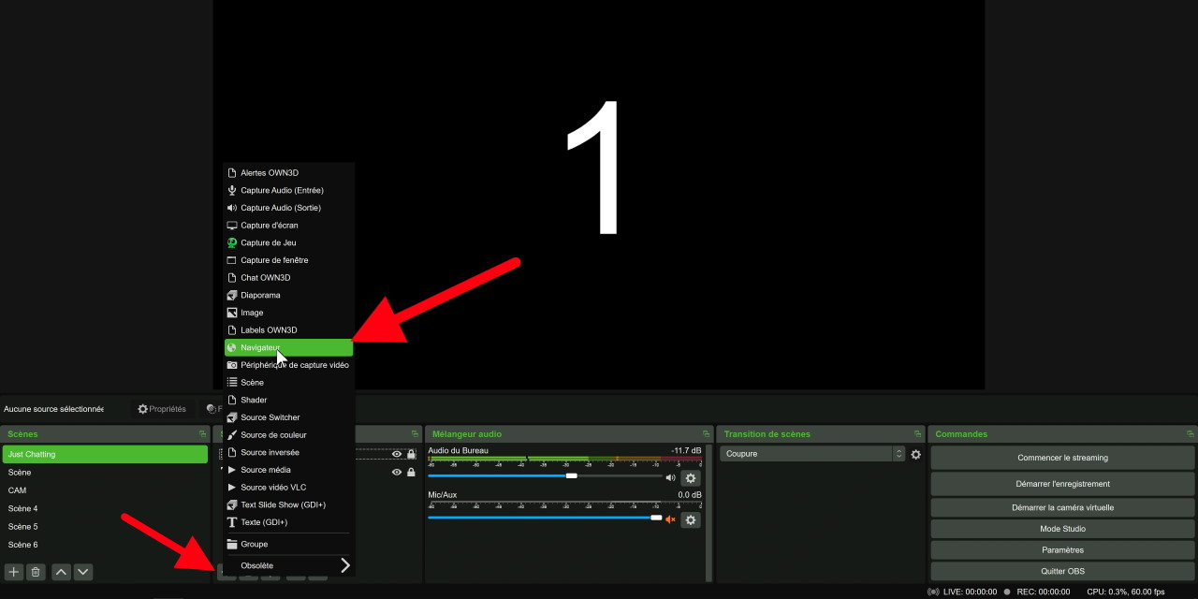Adjust the Audio du Bureau volume slider

(571, 476)
